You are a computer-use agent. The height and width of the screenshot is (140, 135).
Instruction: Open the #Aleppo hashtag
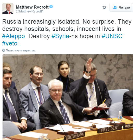tap(14, 36)
